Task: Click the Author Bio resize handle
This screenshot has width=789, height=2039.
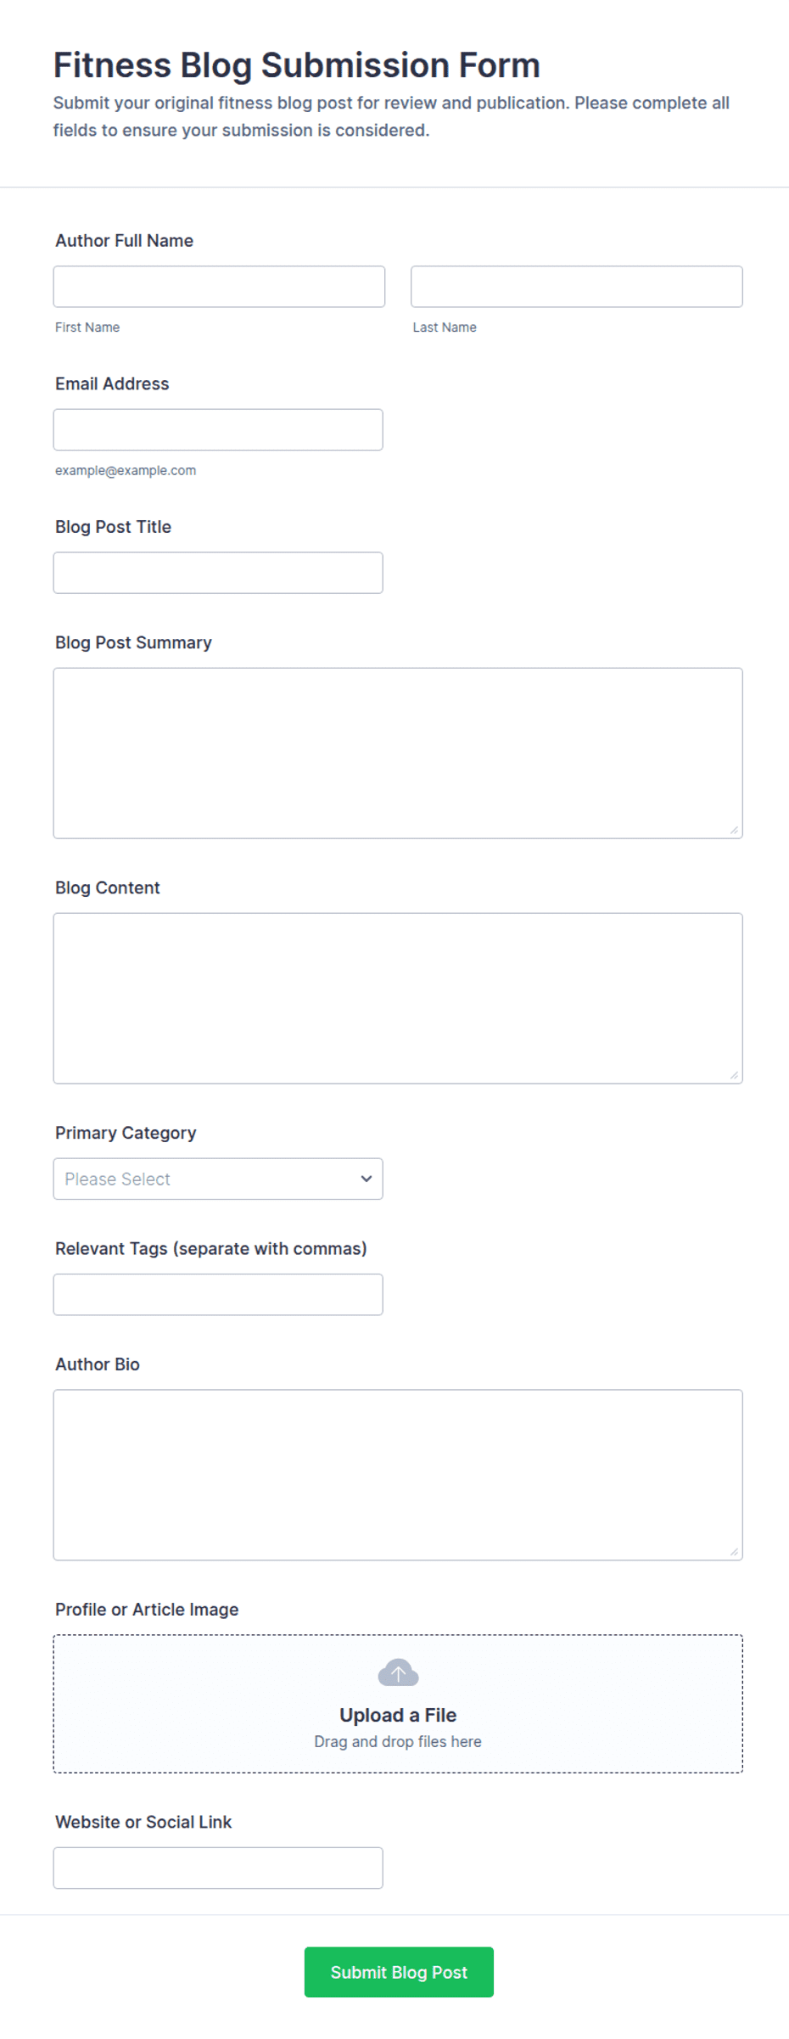Action: (x=734, y=1552)
